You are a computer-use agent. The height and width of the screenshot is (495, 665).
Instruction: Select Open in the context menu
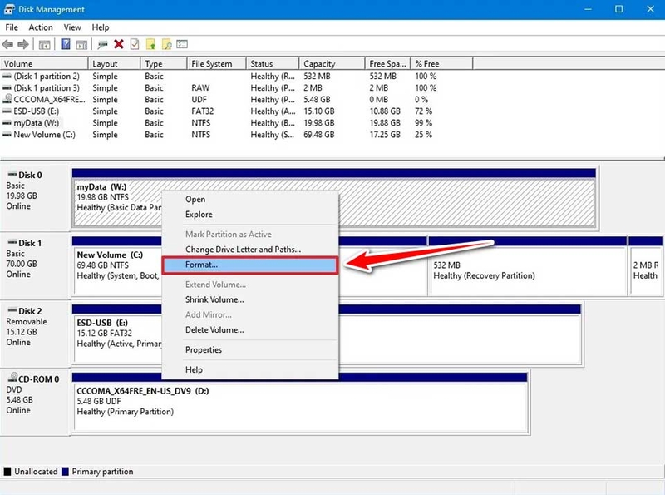pos(250,199)
